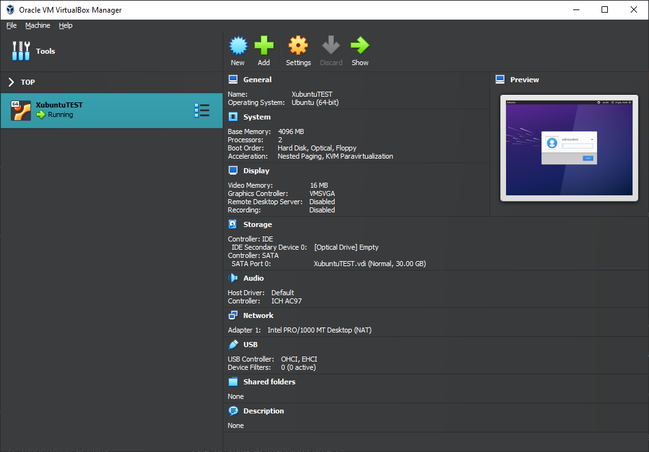Click the Discard toolbar icon
The width and height of the screenshot is (649, 452).
(331, 46)
